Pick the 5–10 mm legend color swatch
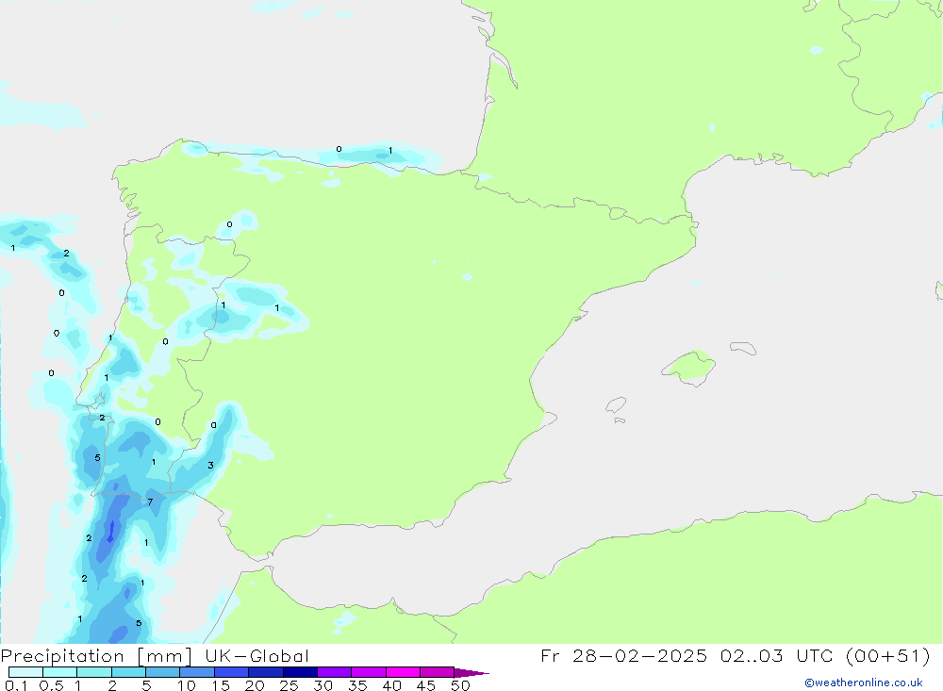 tap(162, 672)
